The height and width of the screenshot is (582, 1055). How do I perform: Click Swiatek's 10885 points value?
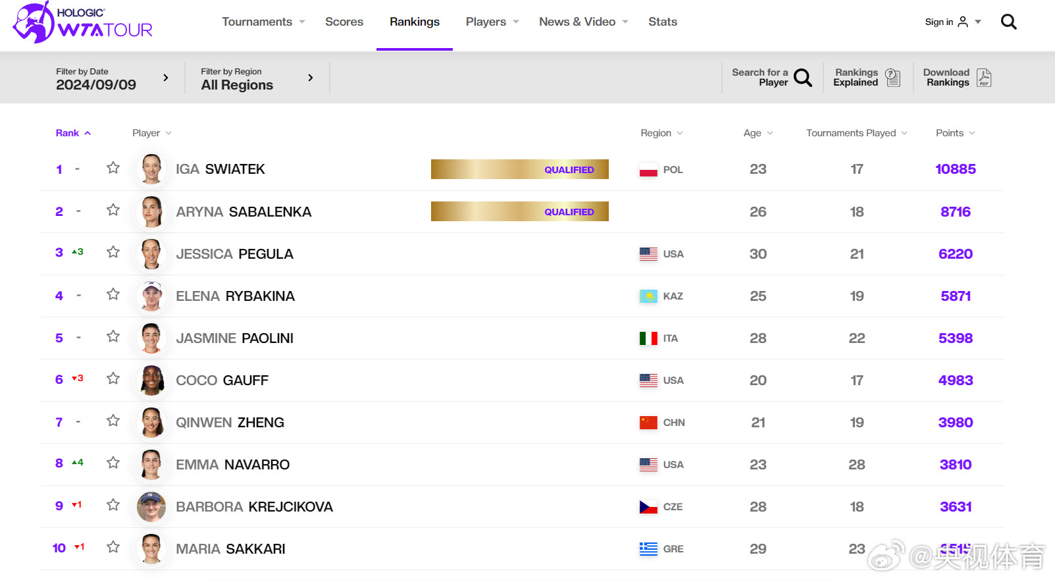pos(956,169)
